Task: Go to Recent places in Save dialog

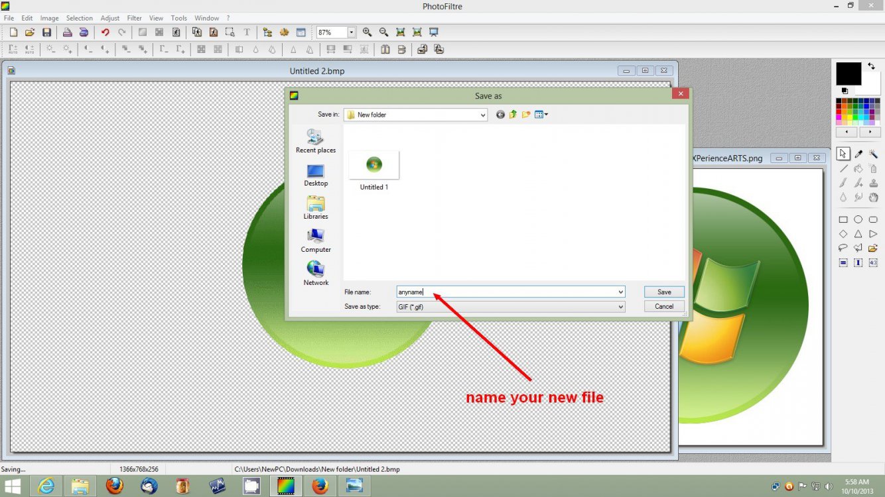Action: point(316,141)
